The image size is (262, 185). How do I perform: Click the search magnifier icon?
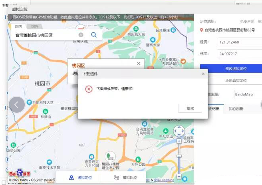point(94,35)
